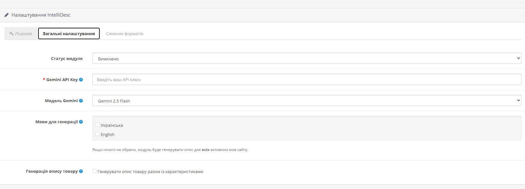
Task: Click the hint text starting Якщо нічого не обрано
Action: 170,150
